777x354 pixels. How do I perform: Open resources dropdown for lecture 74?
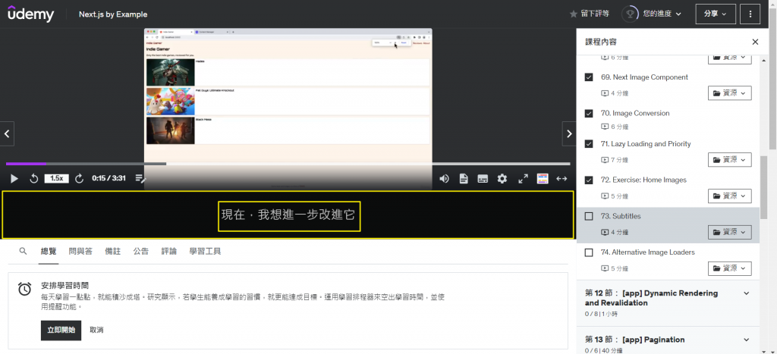point(729,268)
